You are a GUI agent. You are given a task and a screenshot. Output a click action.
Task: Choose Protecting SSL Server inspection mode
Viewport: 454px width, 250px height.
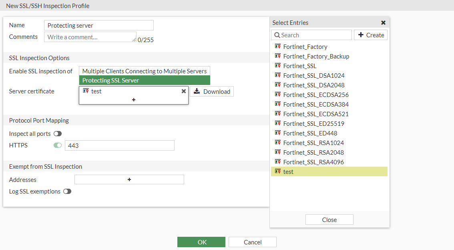(144, 80)
